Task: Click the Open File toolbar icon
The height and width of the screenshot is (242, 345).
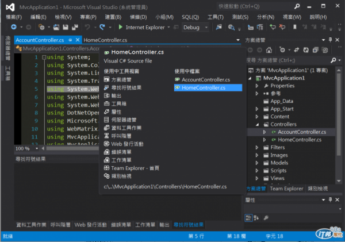Action: pyautogui.click(x=56, y=27)
